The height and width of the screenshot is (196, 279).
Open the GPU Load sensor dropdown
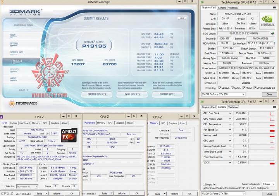coord(230,141)
